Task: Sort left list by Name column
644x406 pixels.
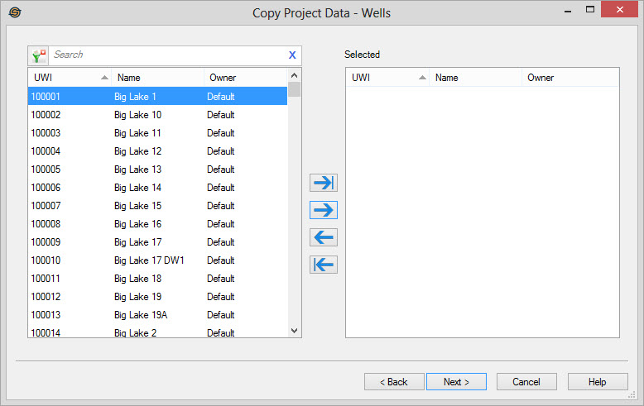Action: [158, 78]
